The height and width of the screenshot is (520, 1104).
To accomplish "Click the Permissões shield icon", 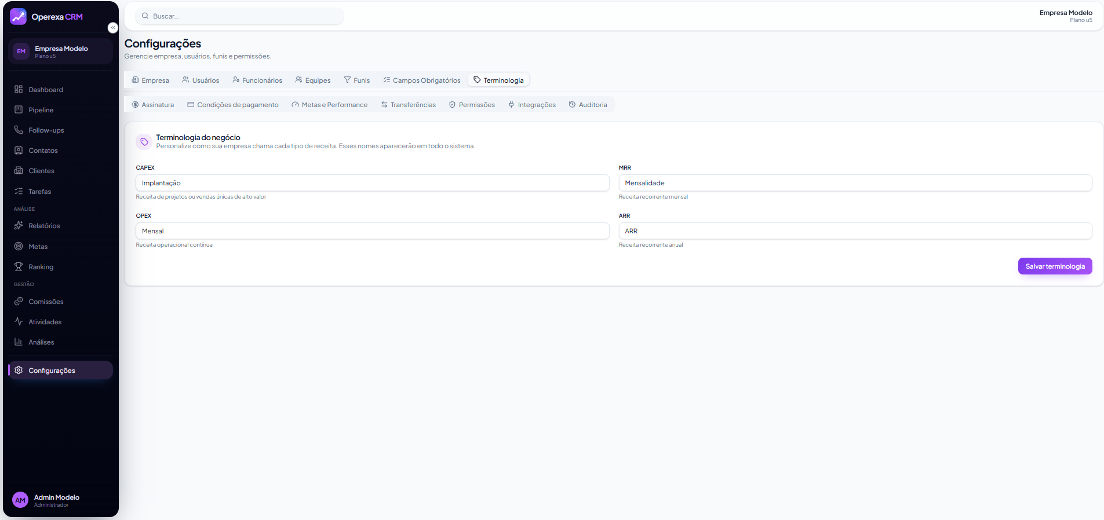I will tap(452, 105).
